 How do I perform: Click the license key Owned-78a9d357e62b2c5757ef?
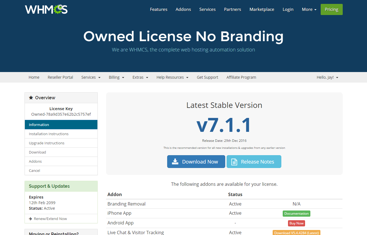click(61, 114)
